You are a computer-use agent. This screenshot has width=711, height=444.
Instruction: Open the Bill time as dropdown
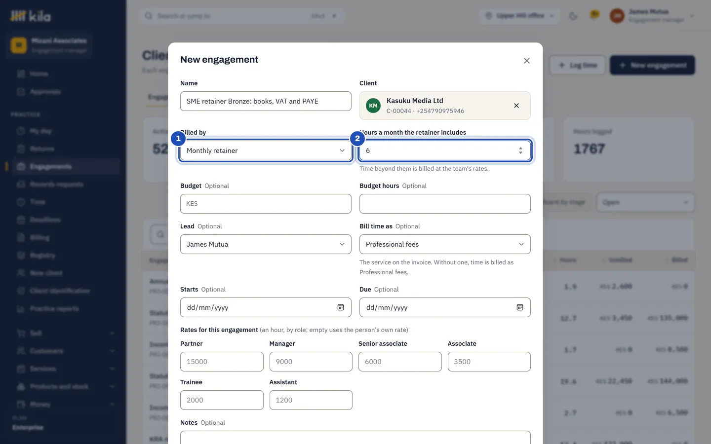tap(445, 244)
